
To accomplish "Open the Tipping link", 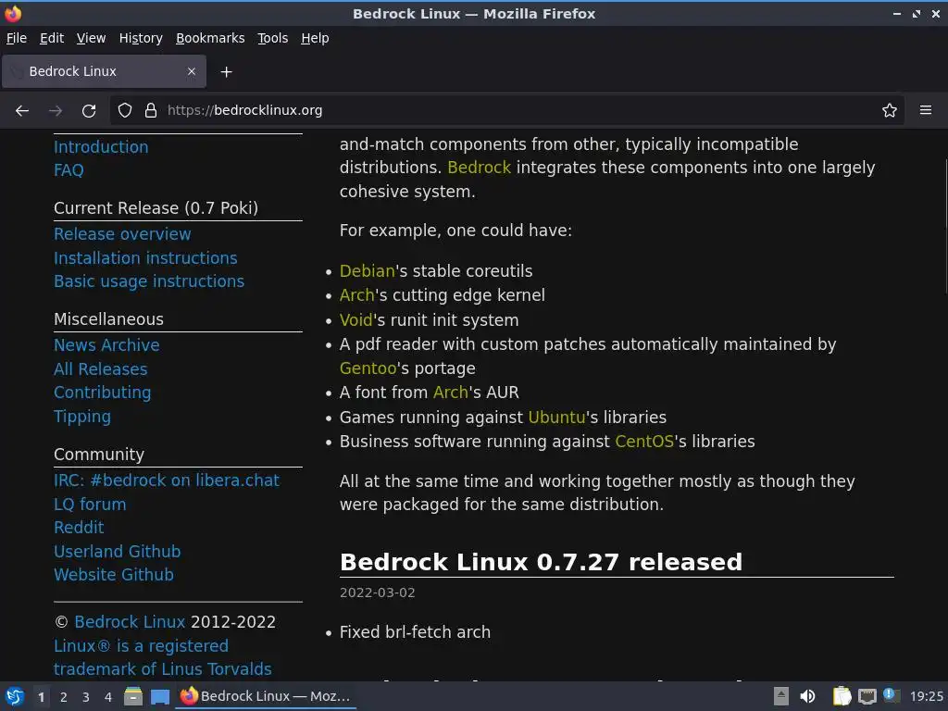I will tap(82, 418).
